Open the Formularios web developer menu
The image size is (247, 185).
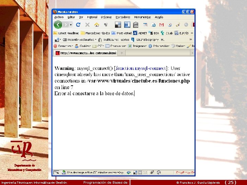point(116,46)
